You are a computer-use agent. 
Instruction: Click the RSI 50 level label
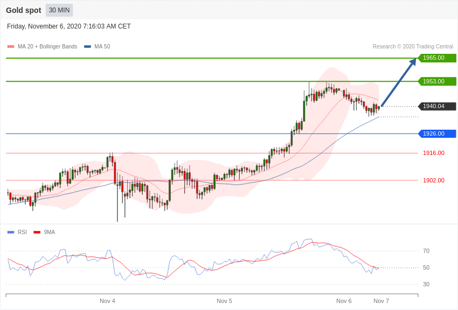(x=426, y=267)
